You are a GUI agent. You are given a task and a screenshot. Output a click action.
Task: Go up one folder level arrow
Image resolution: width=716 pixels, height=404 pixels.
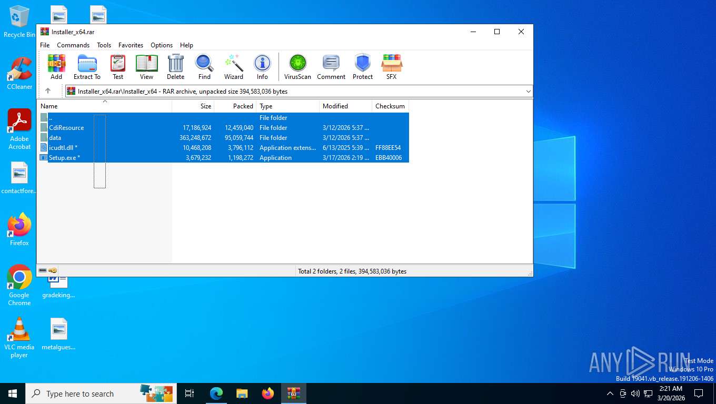(48, 91)
